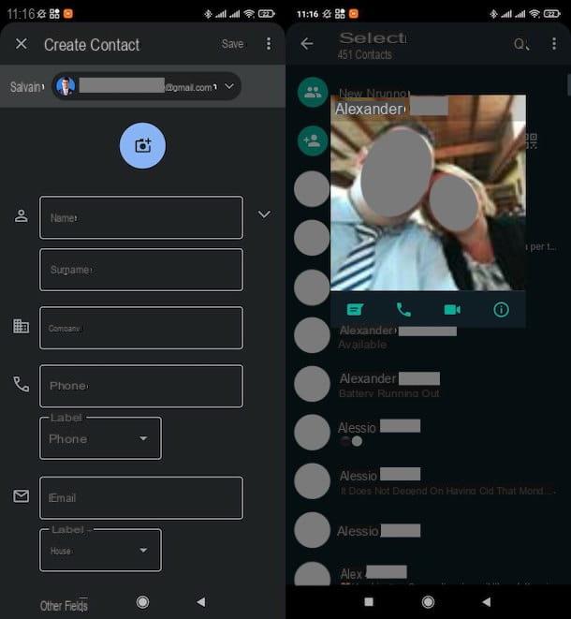The image size is (571, 619).
Task: Tap the phone handset icon beside Phone field
Action: (21, 384)
